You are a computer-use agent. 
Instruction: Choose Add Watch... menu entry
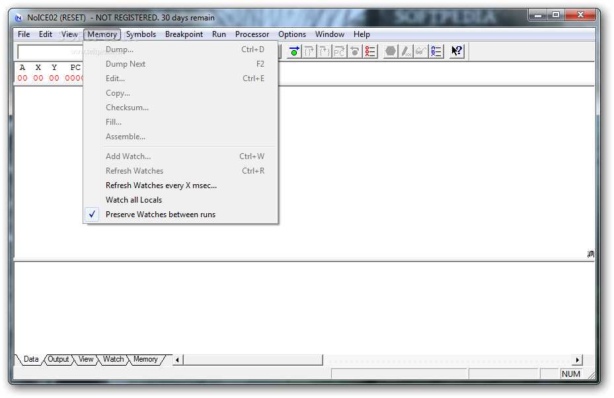[x=180, y=156]
